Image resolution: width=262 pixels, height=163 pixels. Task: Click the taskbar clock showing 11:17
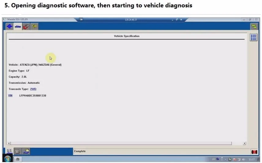click(x=251, y=160)
